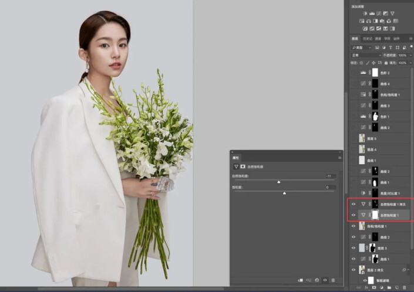This screenshot has width=414, height=292.
Task: Toggle visibility of 图层 3 layer
Action: 353,248
